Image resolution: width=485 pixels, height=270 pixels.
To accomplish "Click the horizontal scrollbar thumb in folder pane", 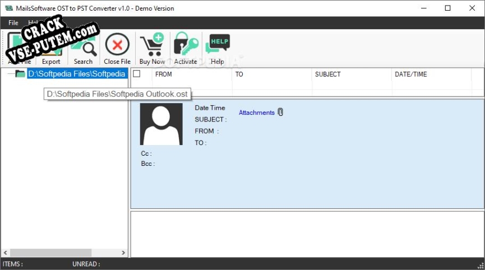I will [x=50, y=253].
